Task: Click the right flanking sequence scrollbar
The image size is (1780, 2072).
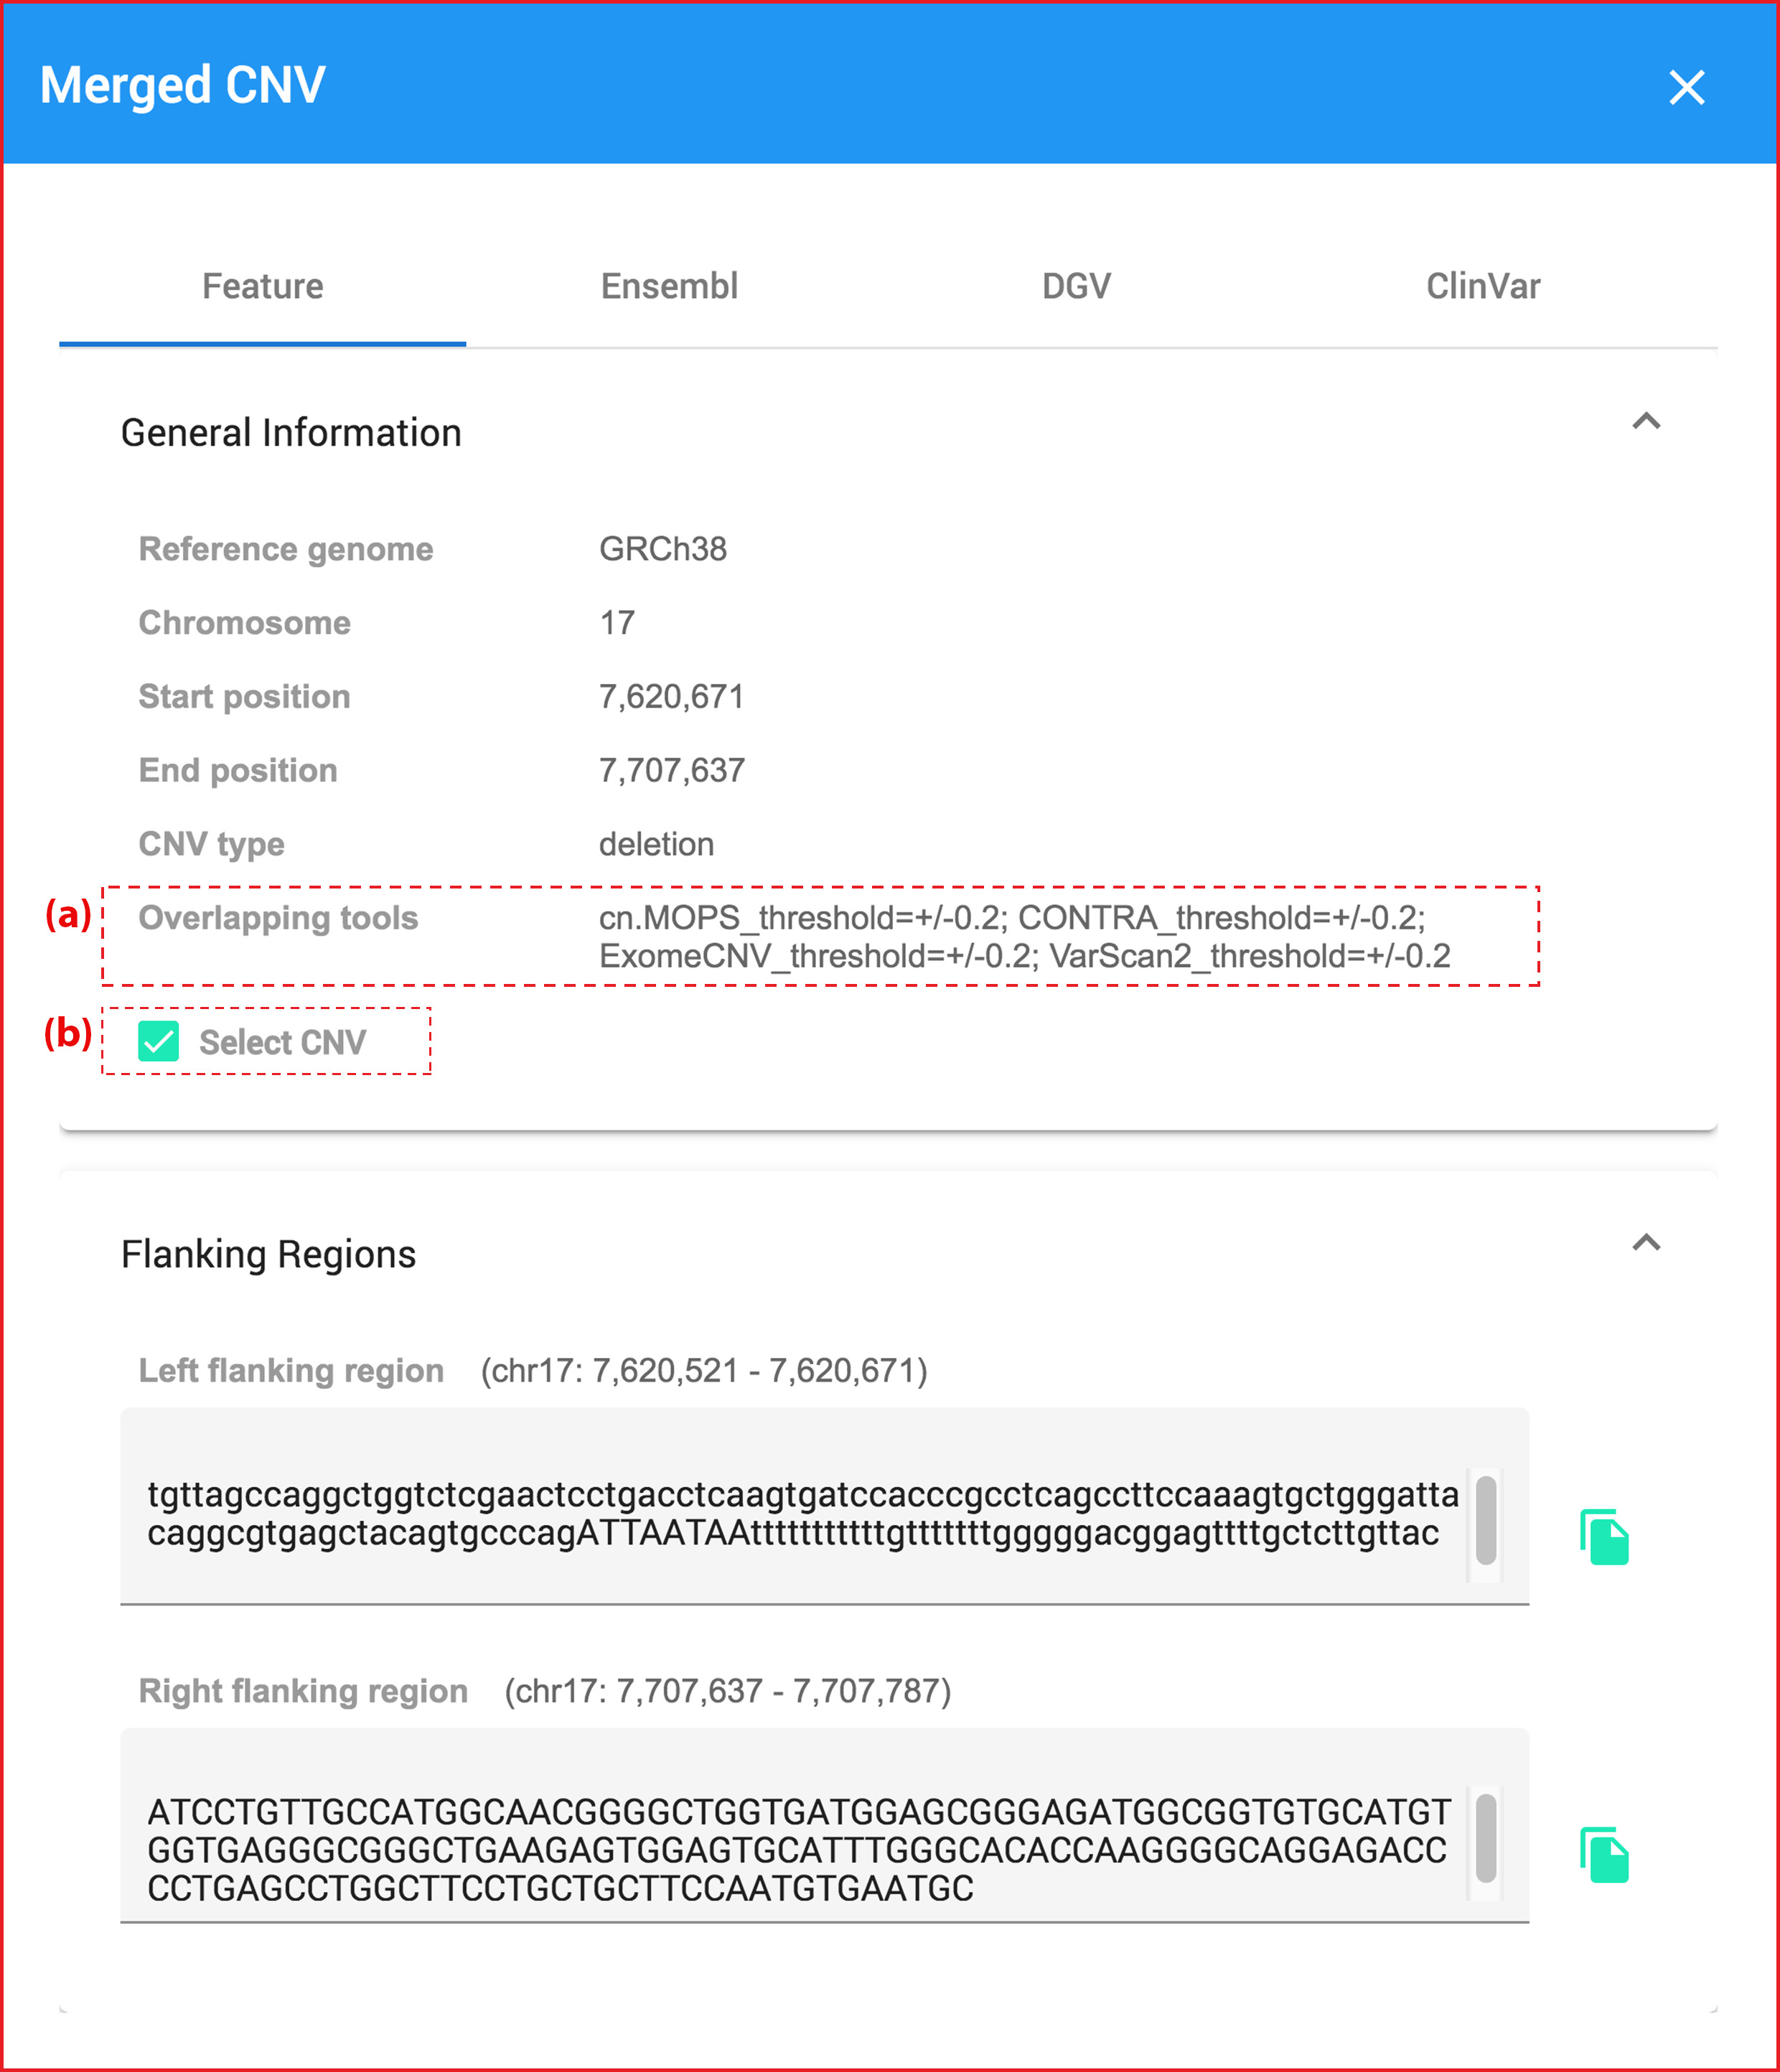Action: click(1486, 1838)
